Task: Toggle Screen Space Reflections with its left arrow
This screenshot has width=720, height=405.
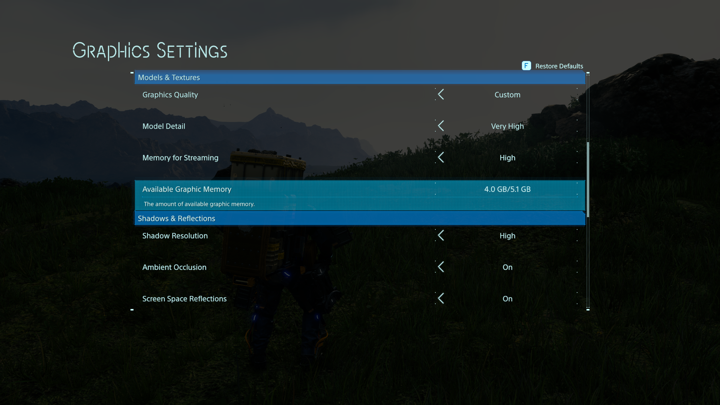Action: [441, 298]
